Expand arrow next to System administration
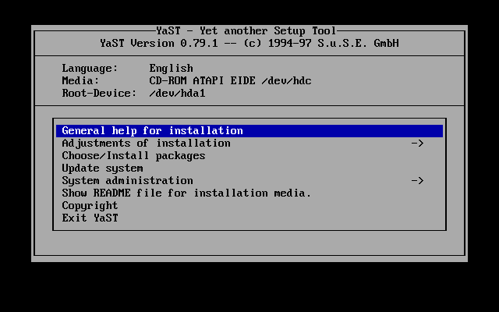 (417, 181)
